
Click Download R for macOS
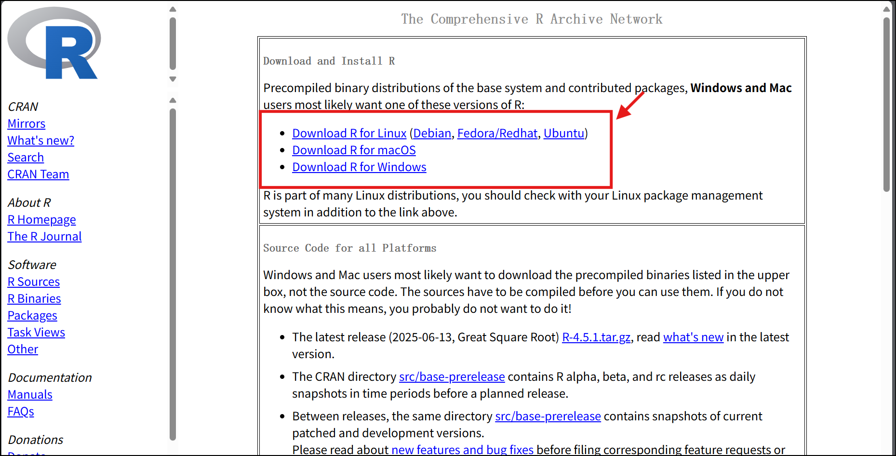coord(354,150)
